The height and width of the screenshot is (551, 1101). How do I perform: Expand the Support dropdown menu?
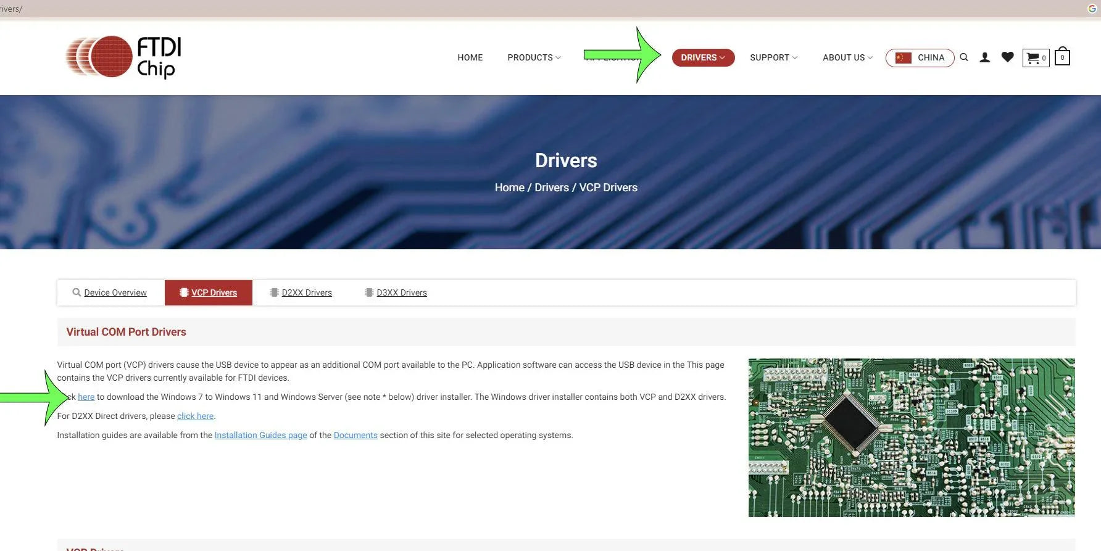tap(773, 57)
